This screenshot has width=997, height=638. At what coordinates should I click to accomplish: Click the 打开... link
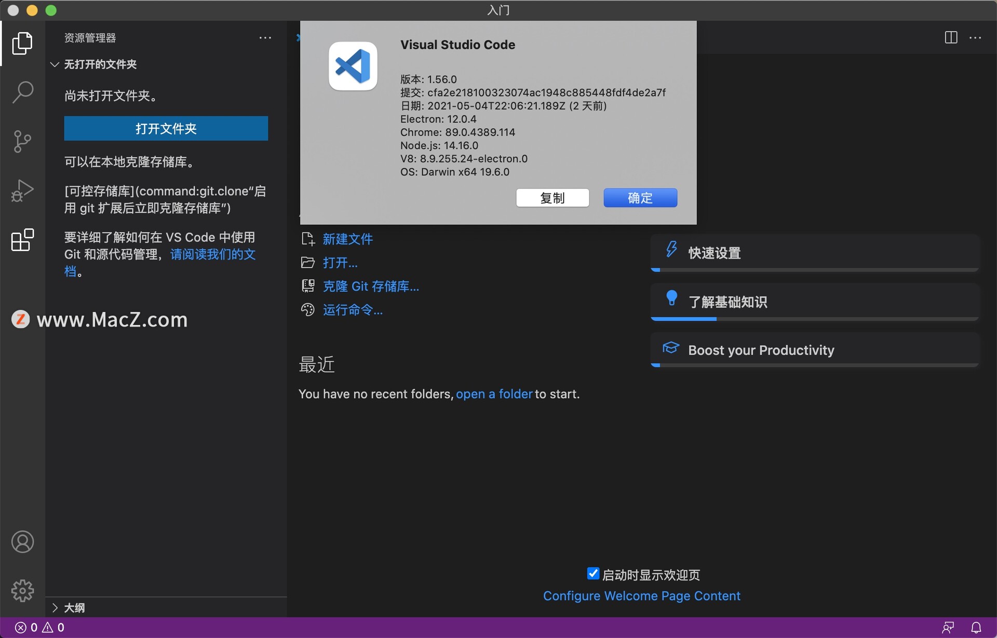340,263
